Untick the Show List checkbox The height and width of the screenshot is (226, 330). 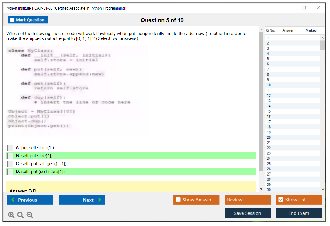(281, 200)
